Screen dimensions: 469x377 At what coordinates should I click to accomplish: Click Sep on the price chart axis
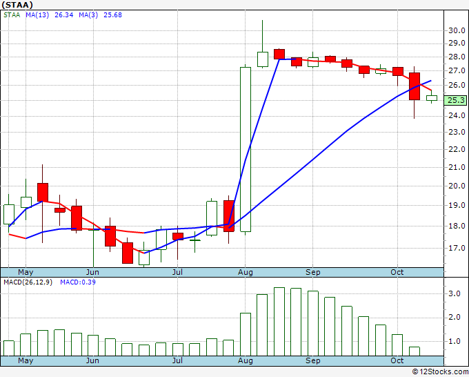(x=313, y=273)
